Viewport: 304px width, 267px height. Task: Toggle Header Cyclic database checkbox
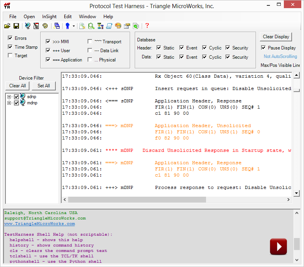204,48
